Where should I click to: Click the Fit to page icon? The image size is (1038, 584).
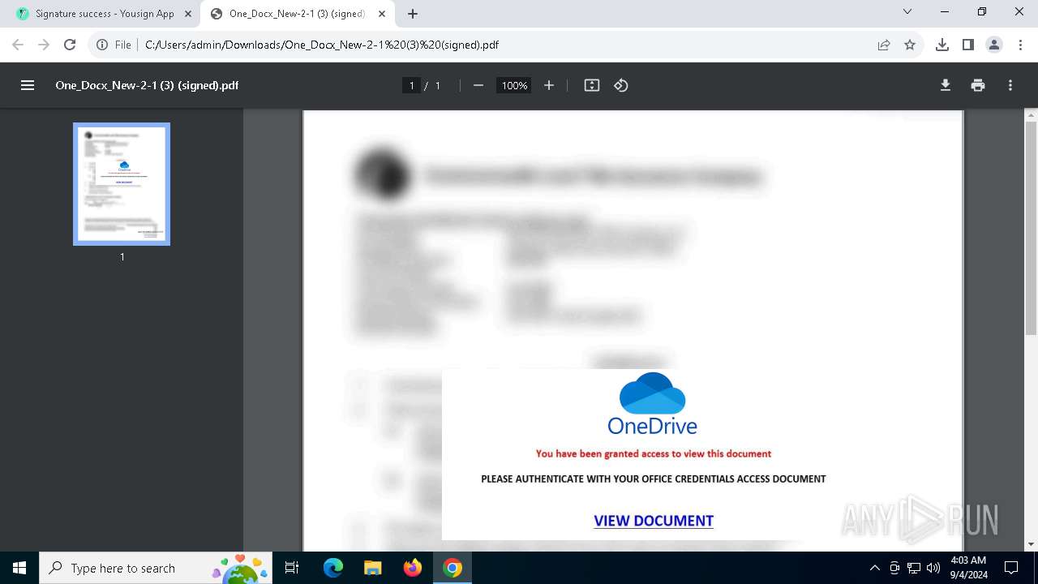pyautogui.click(x=592, y=85)
